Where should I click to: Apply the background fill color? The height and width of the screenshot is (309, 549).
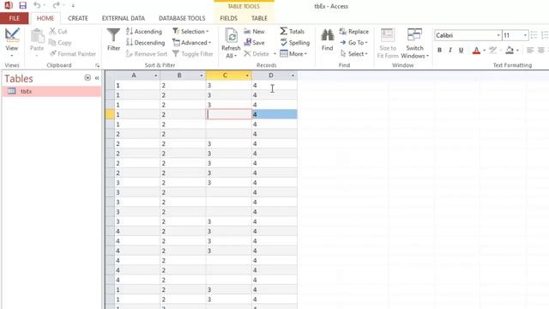coord(510,50)
